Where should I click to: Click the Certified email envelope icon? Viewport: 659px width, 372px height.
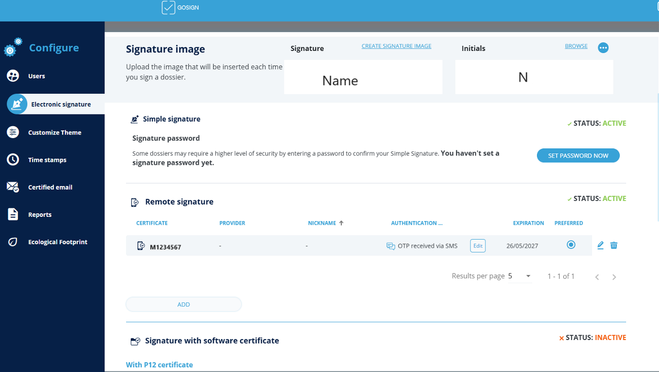click(13, 187)
